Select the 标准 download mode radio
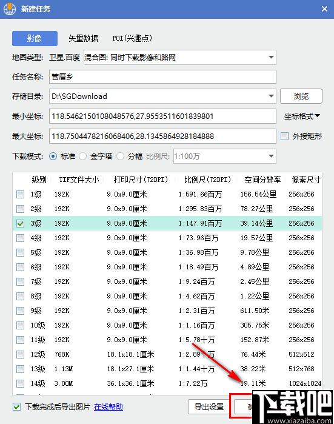 [x=53, y=156]
